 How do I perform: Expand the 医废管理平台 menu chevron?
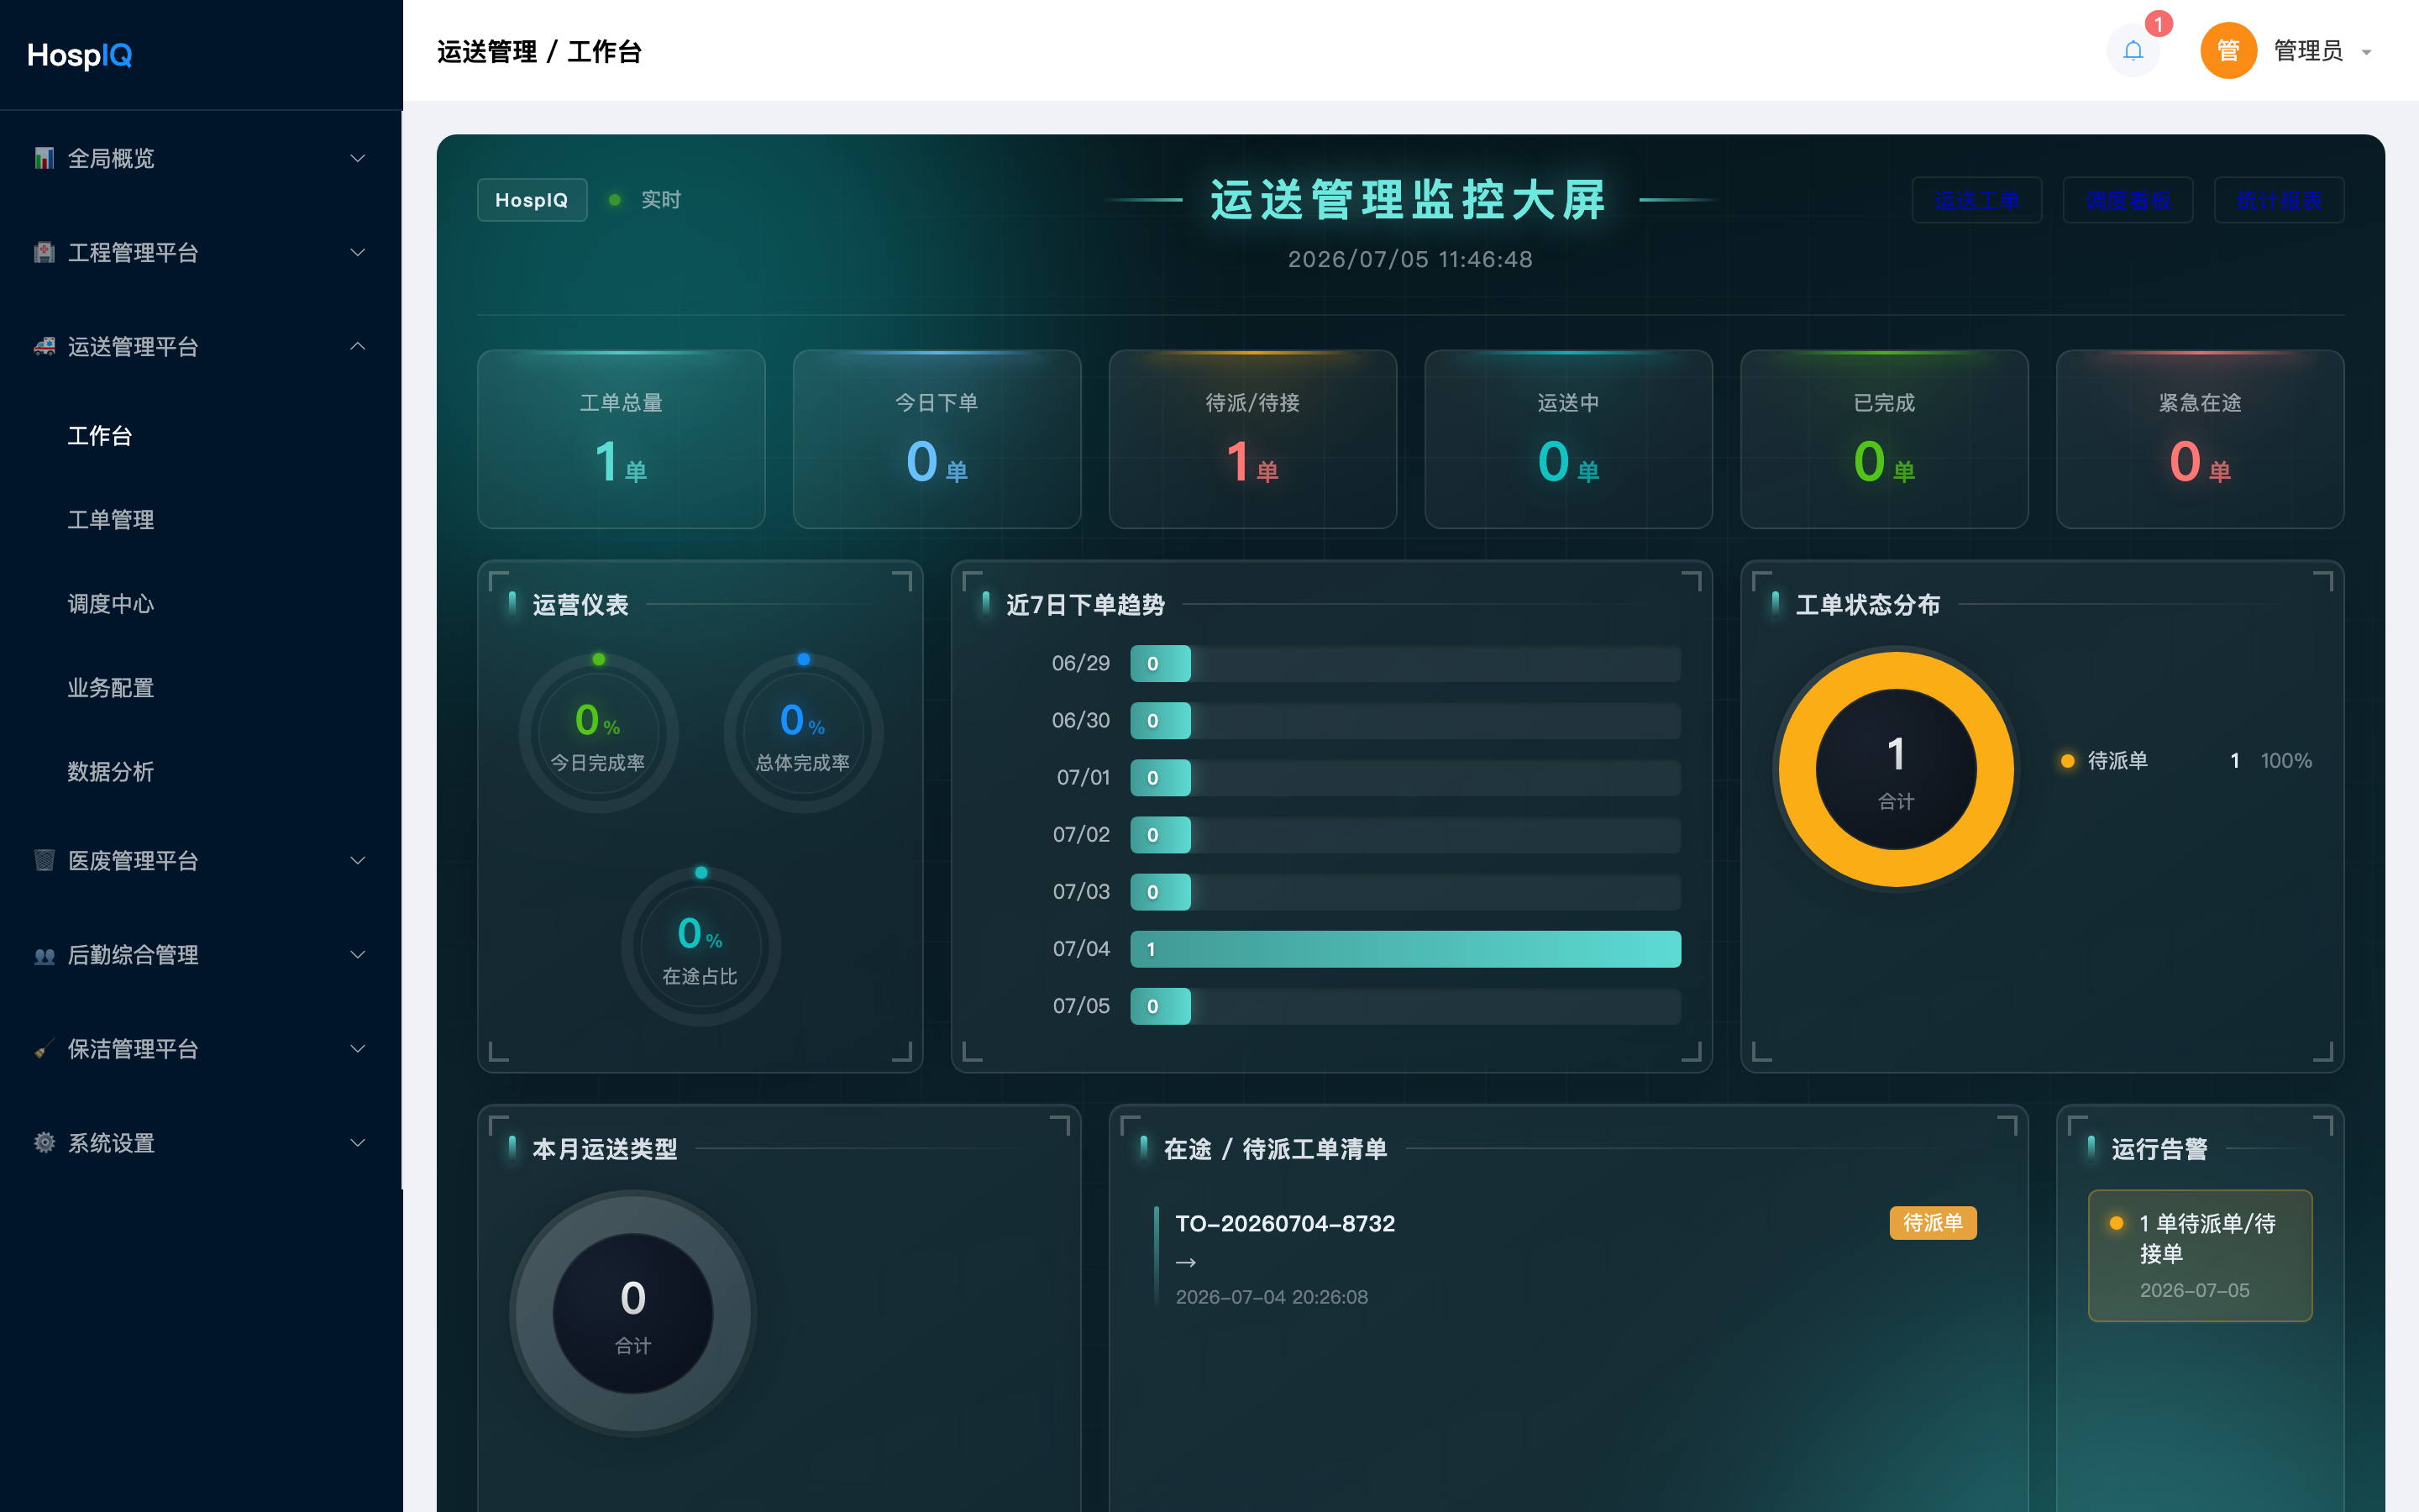point(357,860)
